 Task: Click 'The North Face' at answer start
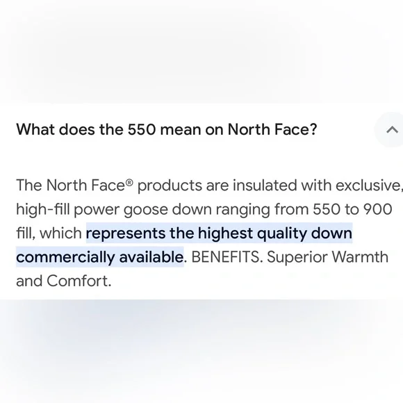point(71,186)
